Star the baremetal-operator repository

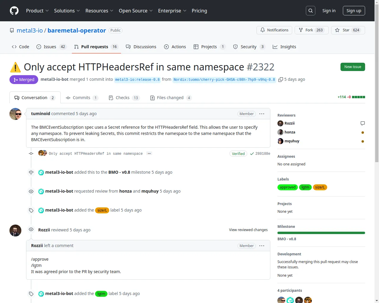pyautogui.click(x=348, y=30)
